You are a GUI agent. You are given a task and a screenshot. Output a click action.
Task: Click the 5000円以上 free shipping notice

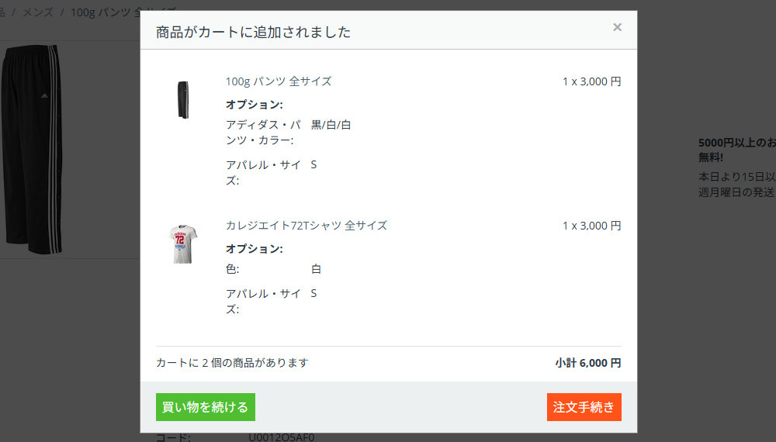737,143
